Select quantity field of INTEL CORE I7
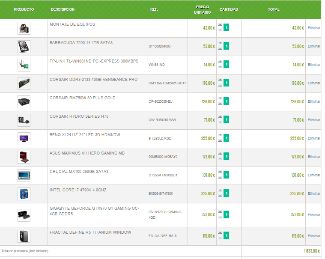 coord(227,194)
